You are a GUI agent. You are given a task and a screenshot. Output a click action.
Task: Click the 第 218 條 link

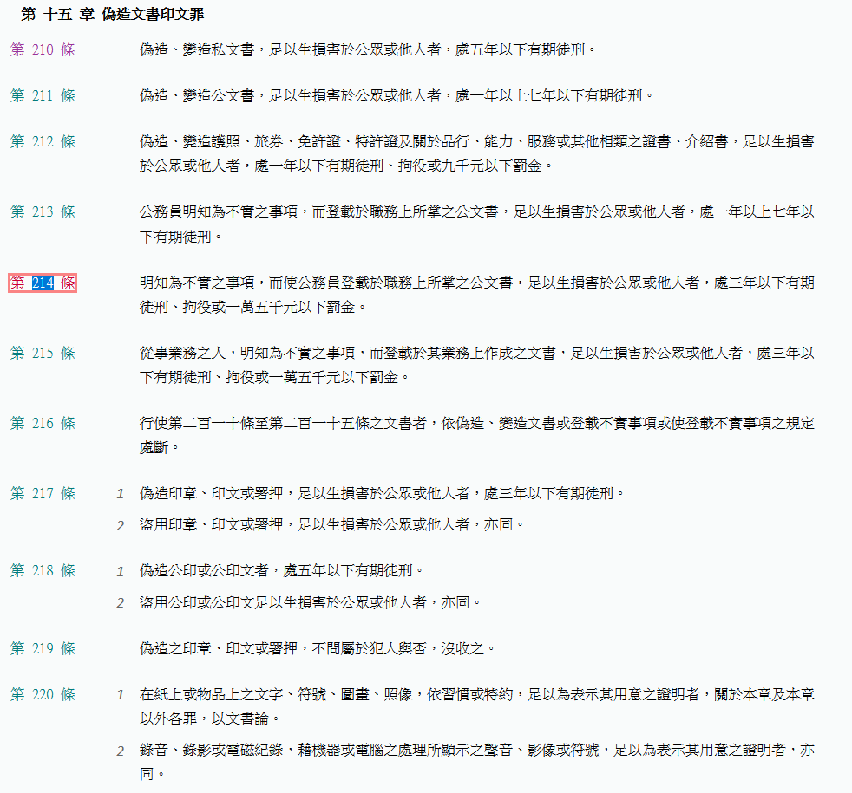point(43,570)
